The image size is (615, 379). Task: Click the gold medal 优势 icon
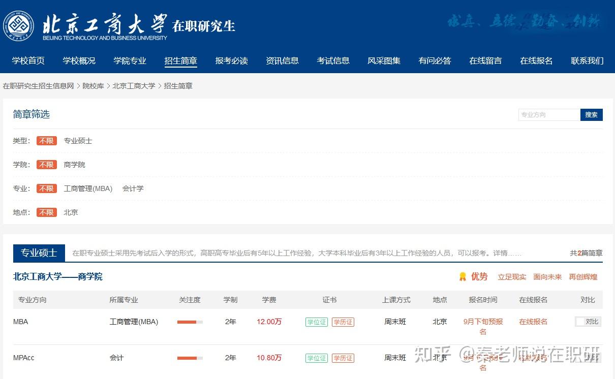tap(463, 277)
